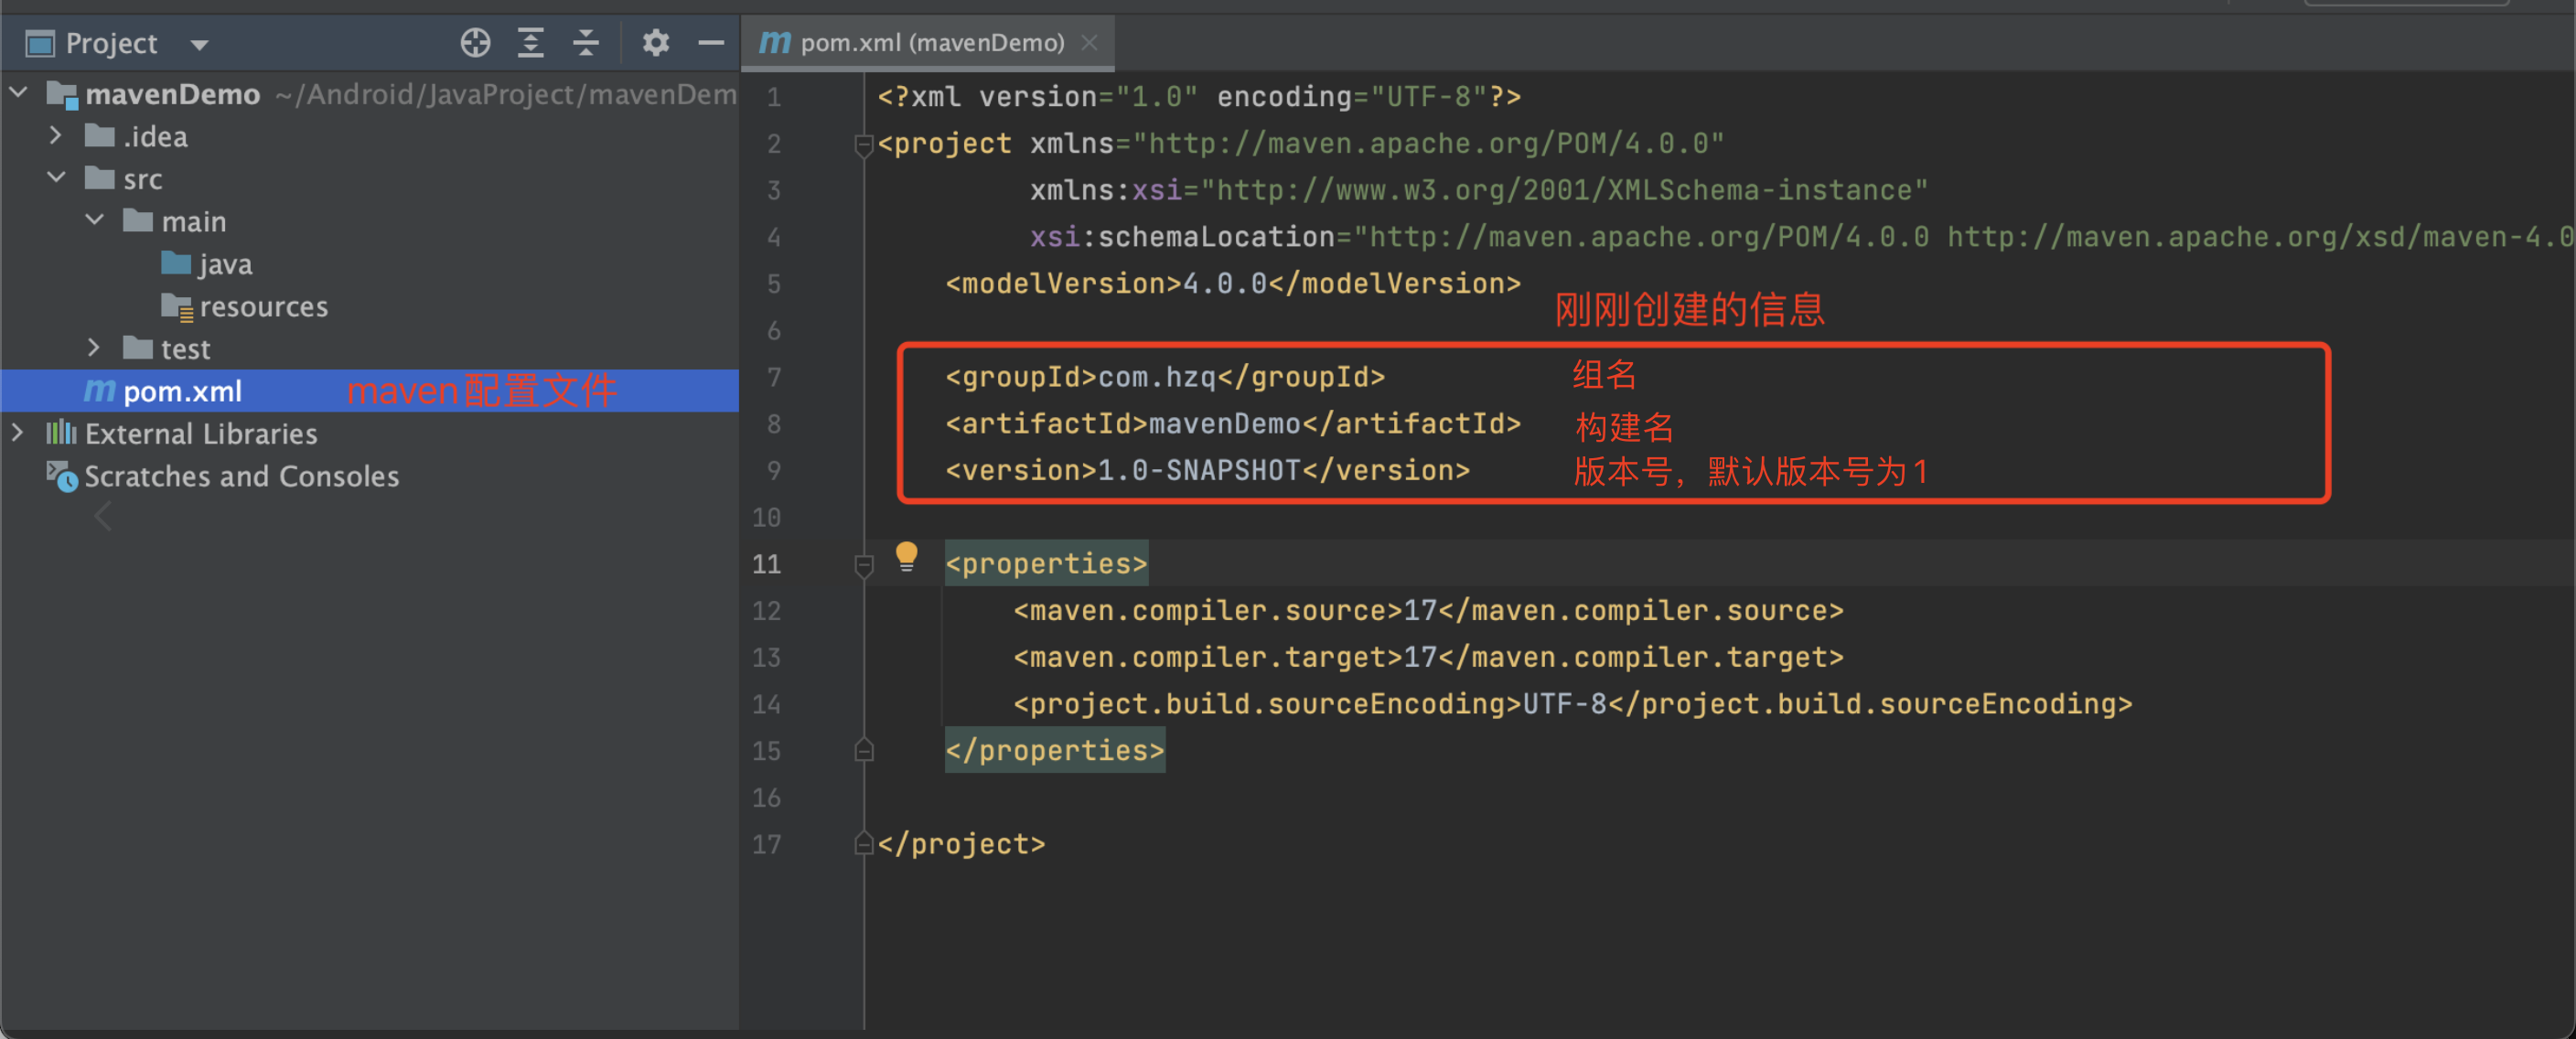This screenshot has height=1039, width=2576.
Task: Collapse the mavenDemo root node
Action: (x=18, y=94)
